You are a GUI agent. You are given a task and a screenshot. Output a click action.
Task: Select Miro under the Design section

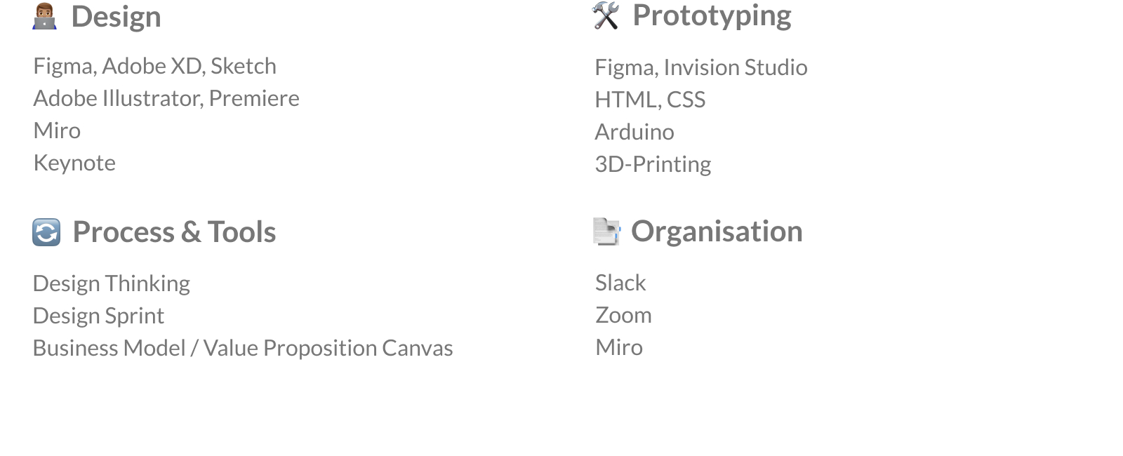(57, 130)
